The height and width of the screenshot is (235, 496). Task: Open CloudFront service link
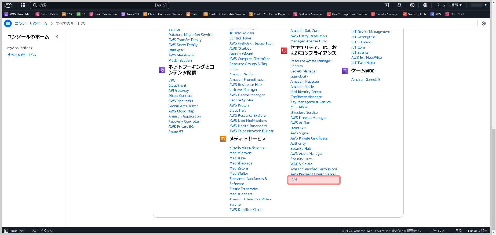tap(177, 85)
